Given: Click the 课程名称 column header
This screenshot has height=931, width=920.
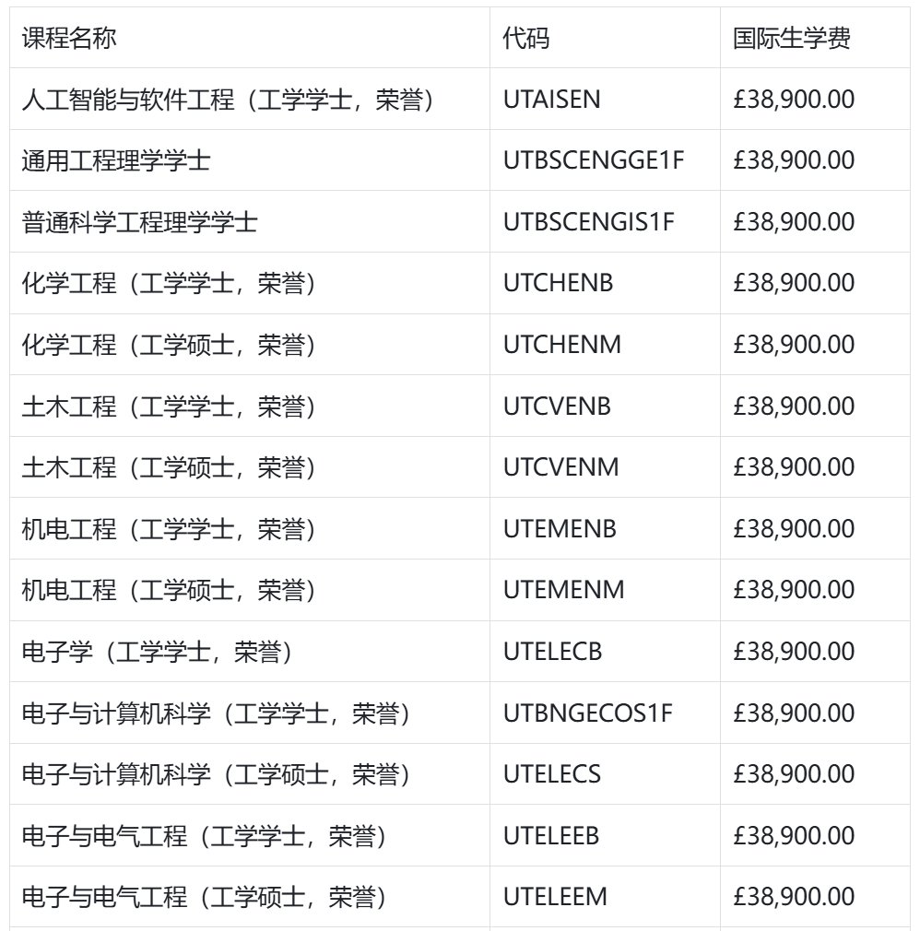Looking at the screenshot, I should tap(69, 39).
